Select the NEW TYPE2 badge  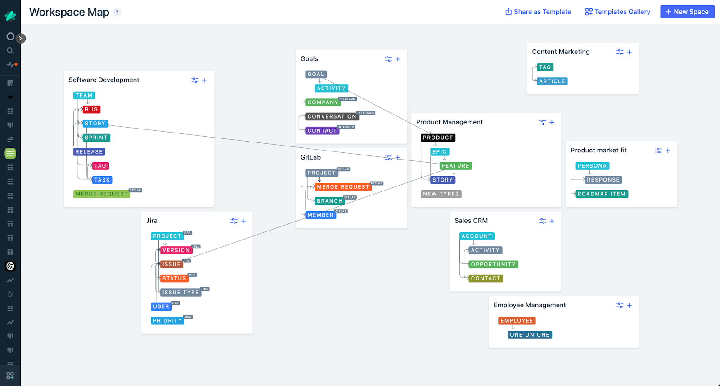pyautogui.click(x=441, y=194)
